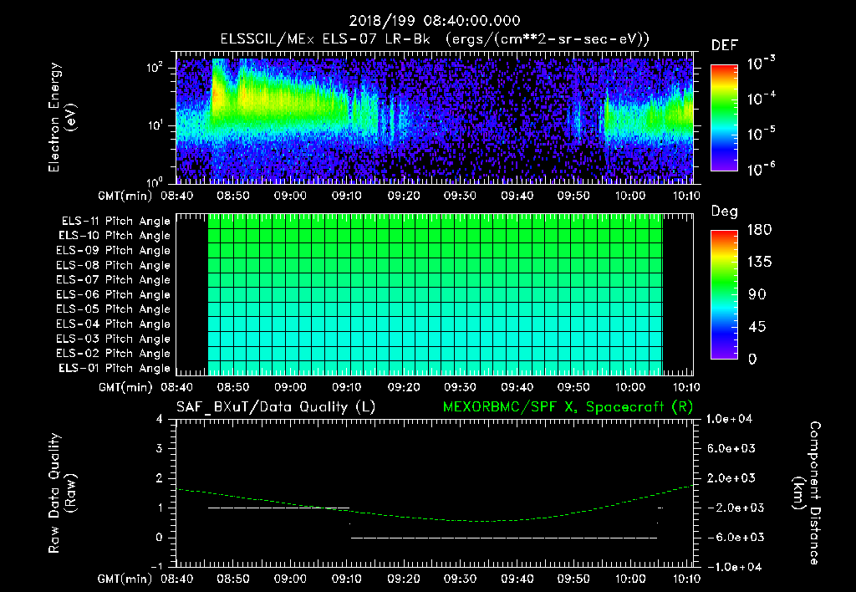Click the green MEXORBMC/SPF X, Spacecraft (R) legend
This screenshot has height=592, width=856.
(568, 407)
